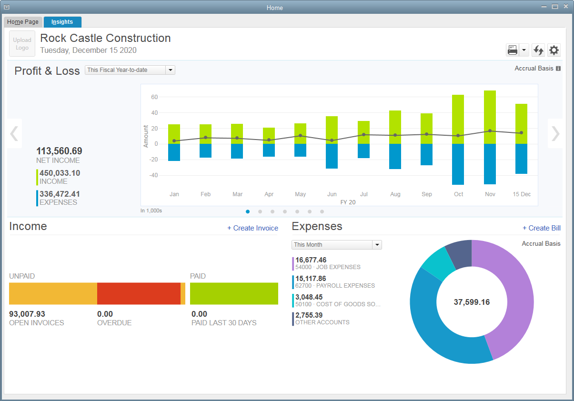The height and width of the screenshot is (401, 574).
Task: Expand the print options dropdown arrow
Action: [524, 50]
